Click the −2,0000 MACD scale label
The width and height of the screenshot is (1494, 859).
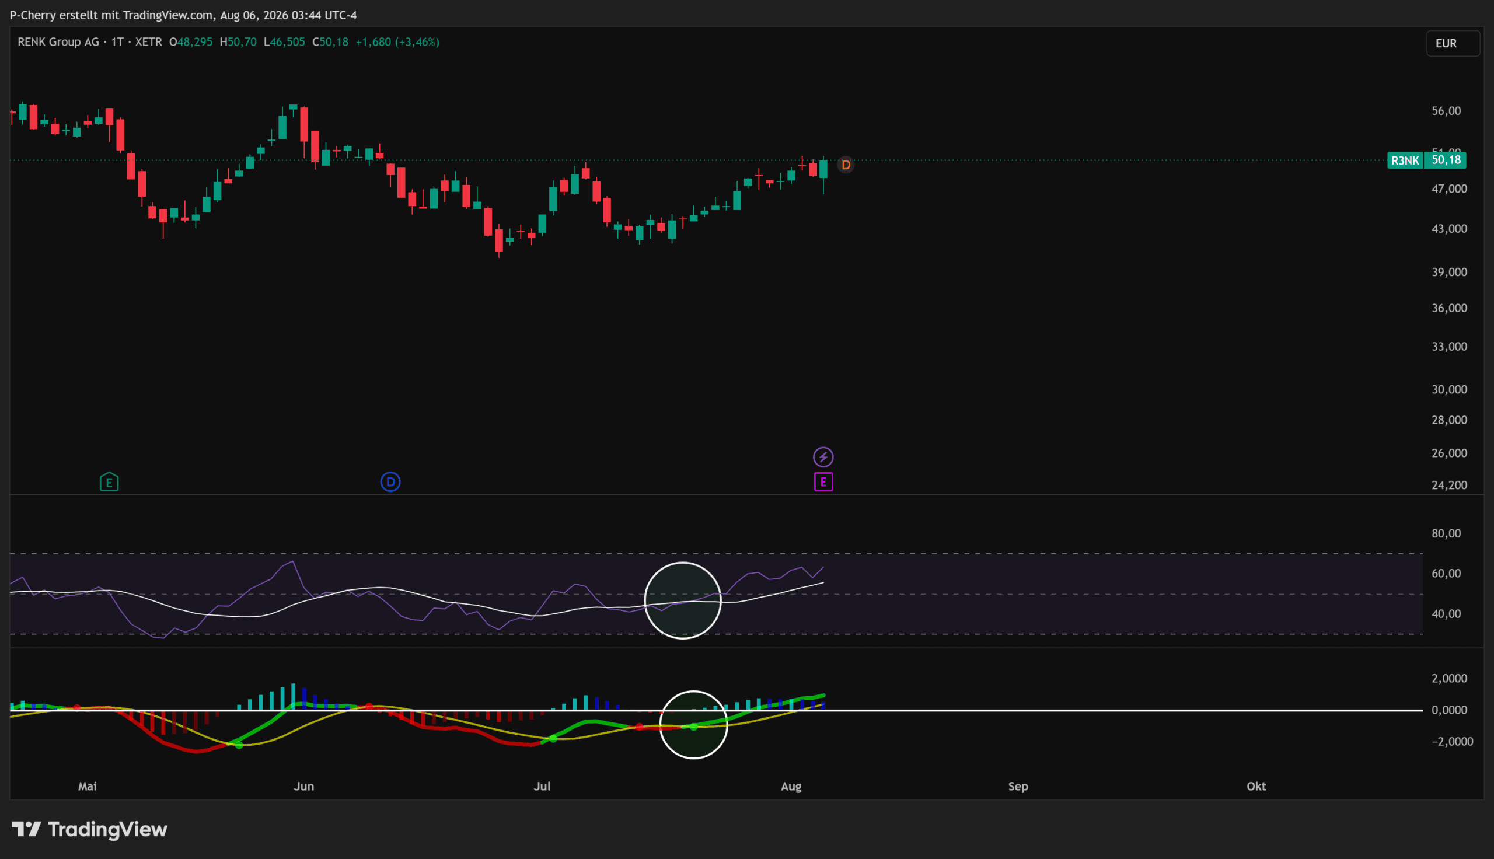point(1452,742)
